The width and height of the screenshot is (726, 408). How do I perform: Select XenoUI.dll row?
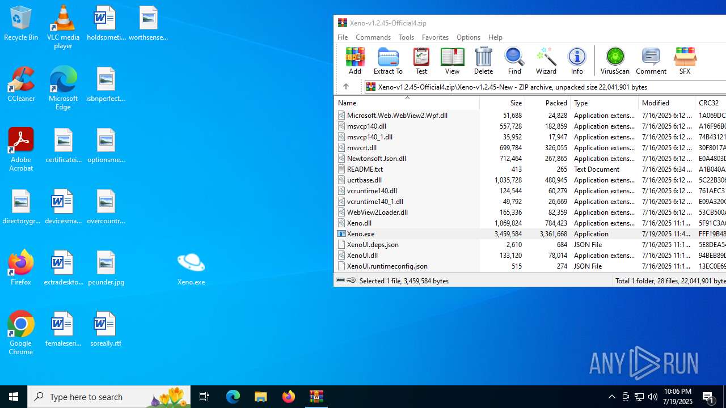click(x=530, y=255)
